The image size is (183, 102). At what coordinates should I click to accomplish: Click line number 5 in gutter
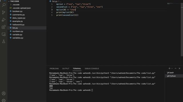(x=52, y=15)
